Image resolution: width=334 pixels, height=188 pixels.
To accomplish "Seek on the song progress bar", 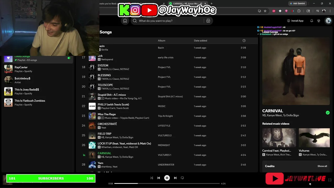I will (167, 184).
